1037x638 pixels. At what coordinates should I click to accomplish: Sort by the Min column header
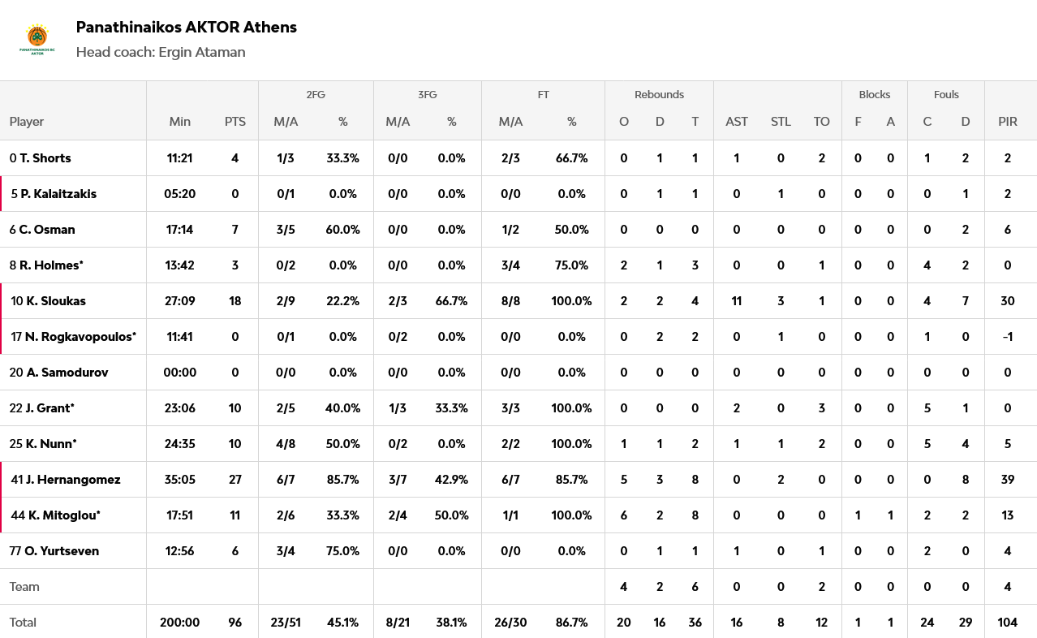180,122
